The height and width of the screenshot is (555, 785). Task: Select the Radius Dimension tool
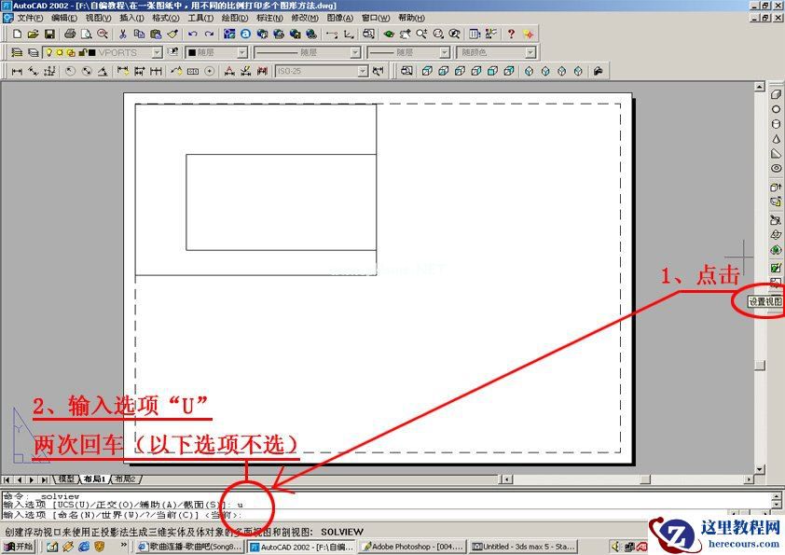[x=70, y=71]
